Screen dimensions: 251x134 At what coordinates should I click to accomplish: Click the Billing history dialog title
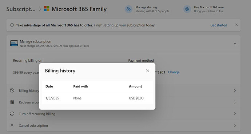pyautogui.click(x=60, y=71)
